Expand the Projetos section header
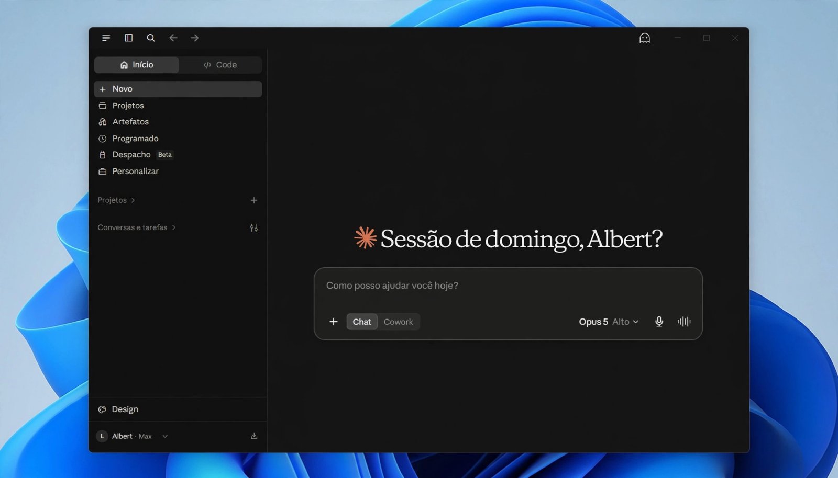The height and width of the screenshot is (478, 838). click(116, 200)
